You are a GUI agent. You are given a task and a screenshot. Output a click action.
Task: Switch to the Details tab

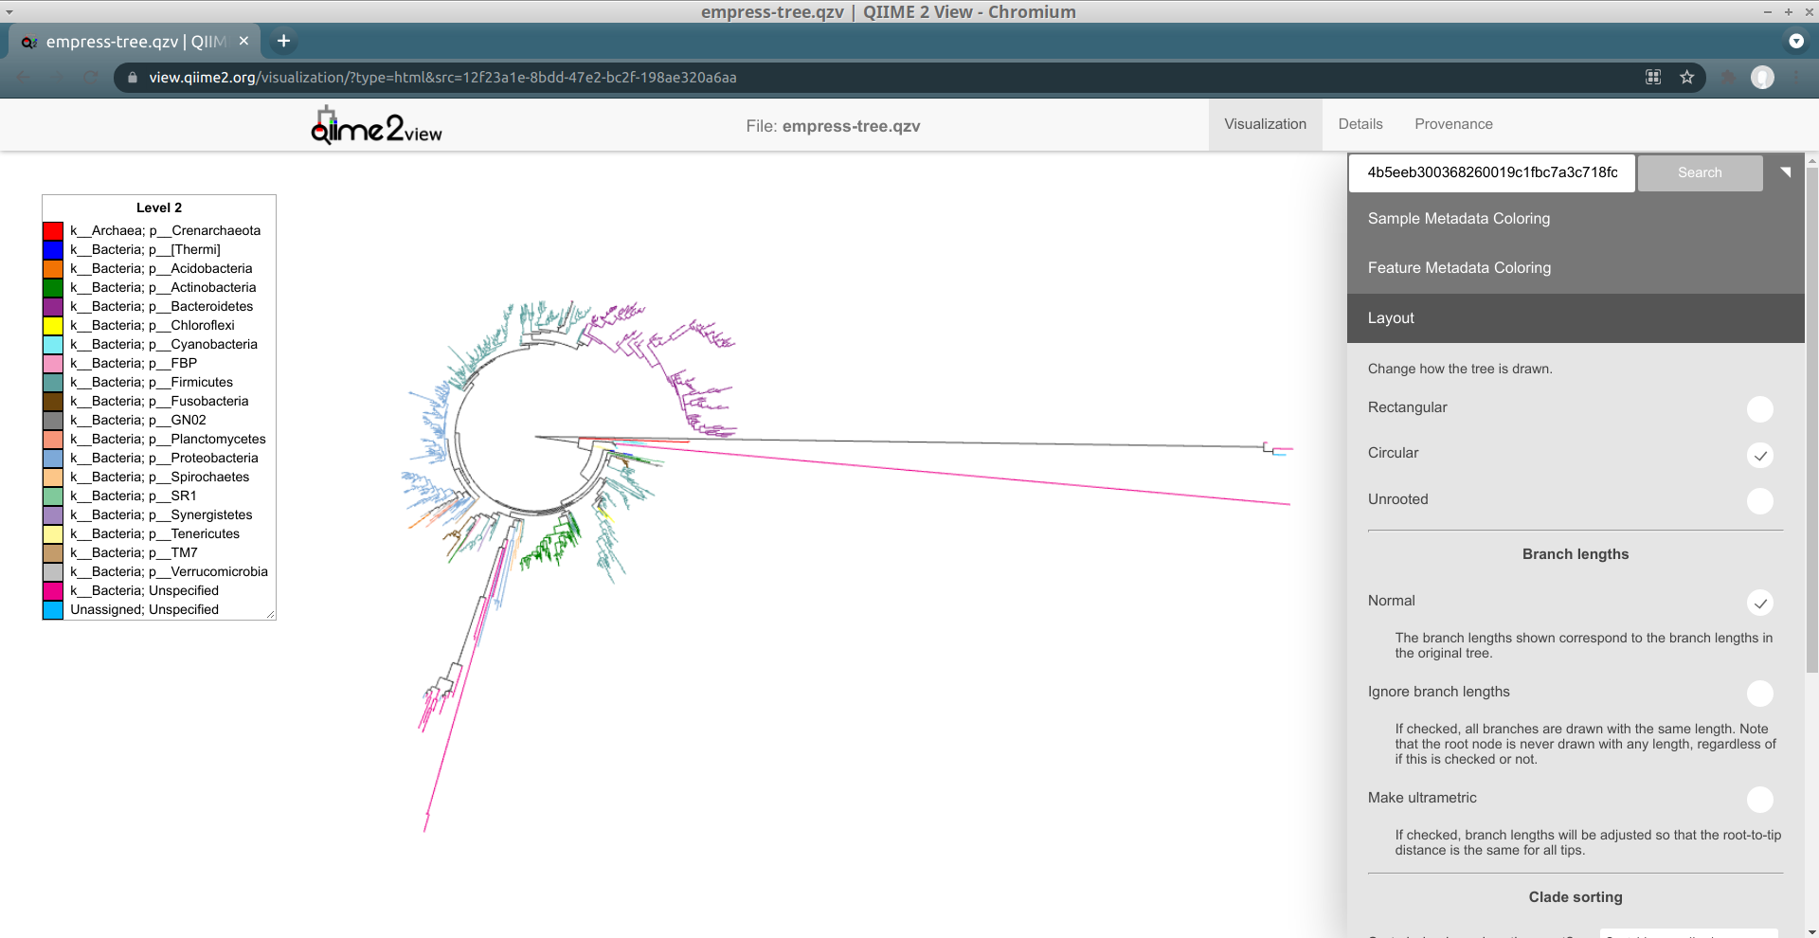1360,124
